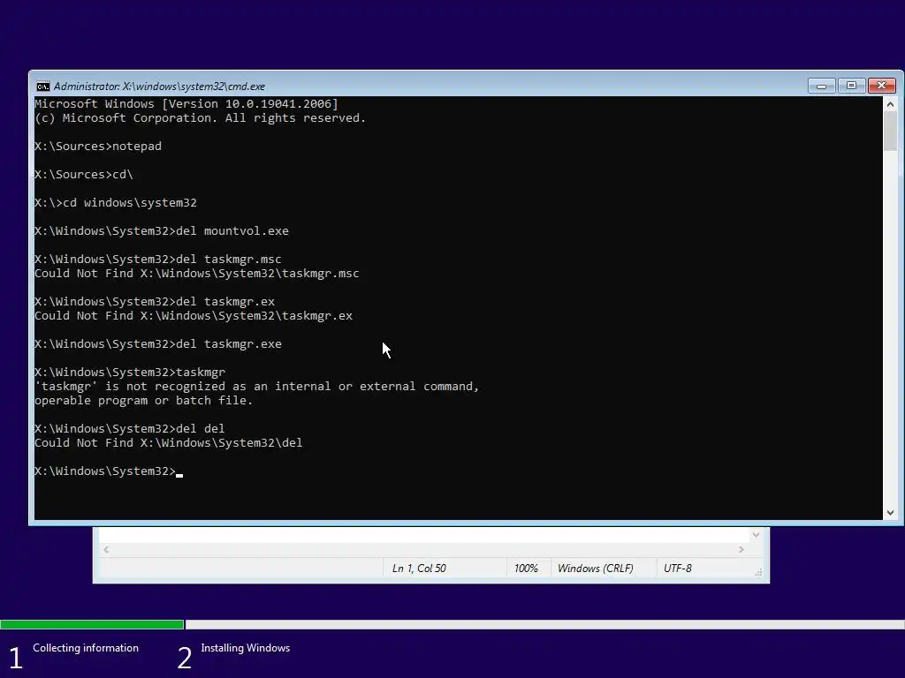905x678 pixels.
Task: Click cmd scrollbar down arrow
Action: click(x=890, y=513)
